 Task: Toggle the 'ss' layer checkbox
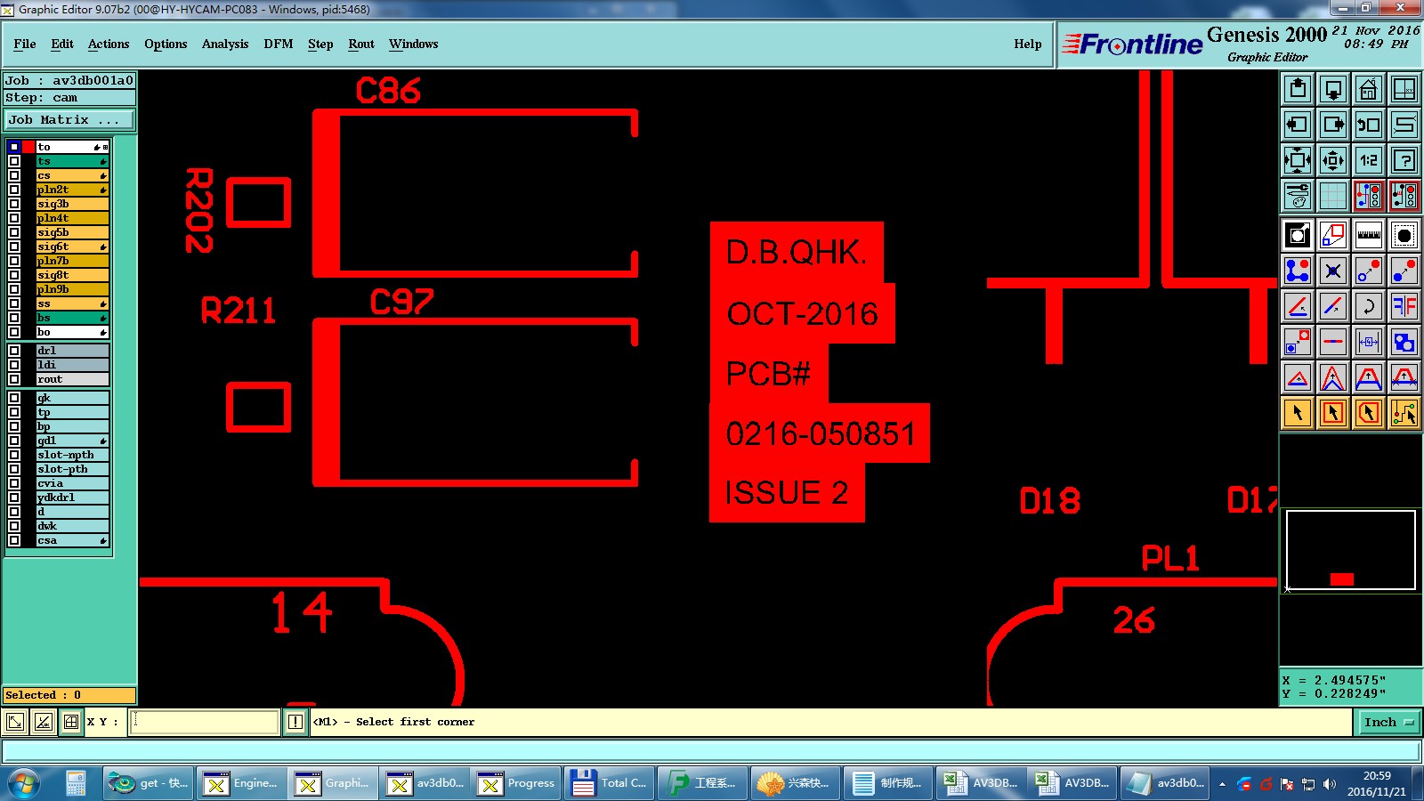click(x=14, y=303)
